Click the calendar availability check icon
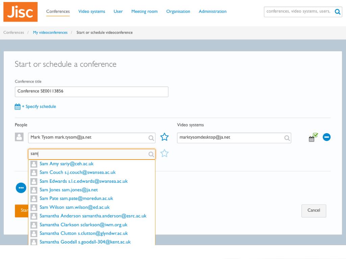The width and height of the screenshot is (346, 259). 313,137
